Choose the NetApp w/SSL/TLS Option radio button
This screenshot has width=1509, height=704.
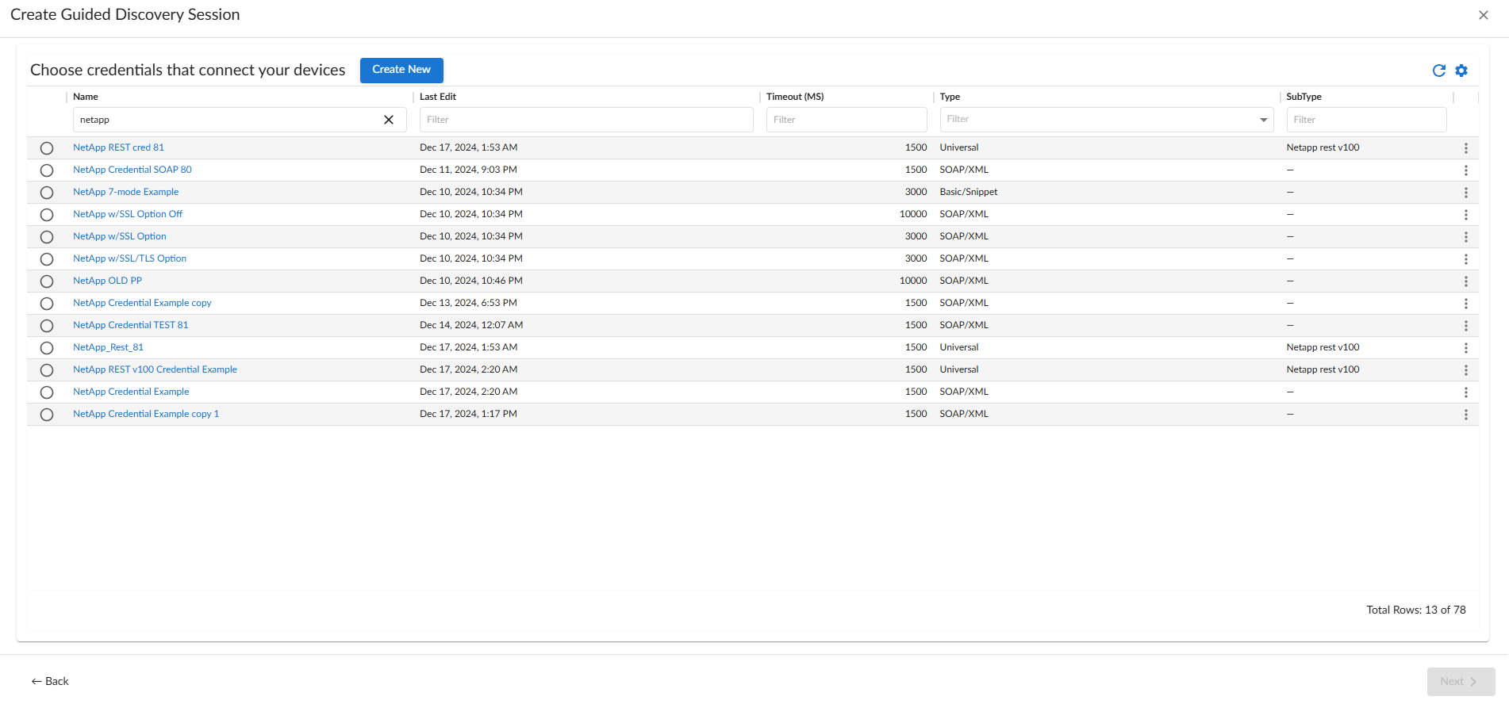point(47,259)
